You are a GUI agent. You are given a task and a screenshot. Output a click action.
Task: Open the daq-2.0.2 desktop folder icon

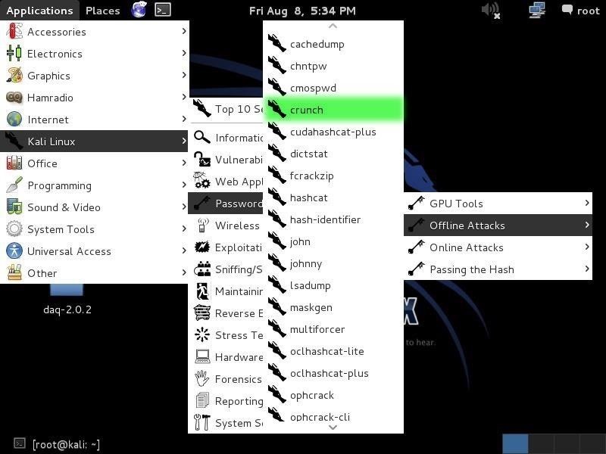(67, 290)
